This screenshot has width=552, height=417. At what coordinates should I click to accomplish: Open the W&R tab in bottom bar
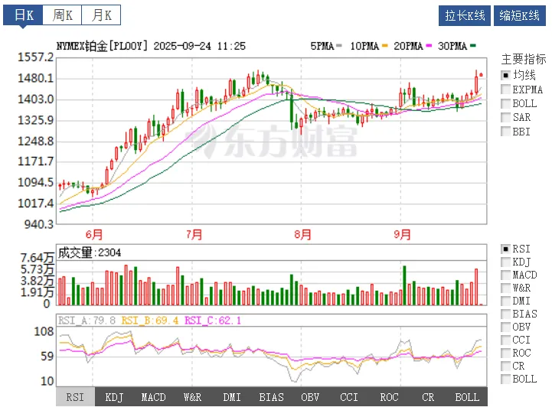point(193,397)
